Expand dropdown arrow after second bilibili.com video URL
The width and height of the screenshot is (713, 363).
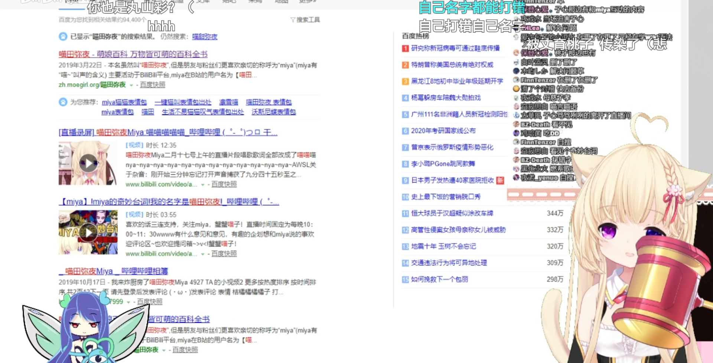(x=203, y=254)
